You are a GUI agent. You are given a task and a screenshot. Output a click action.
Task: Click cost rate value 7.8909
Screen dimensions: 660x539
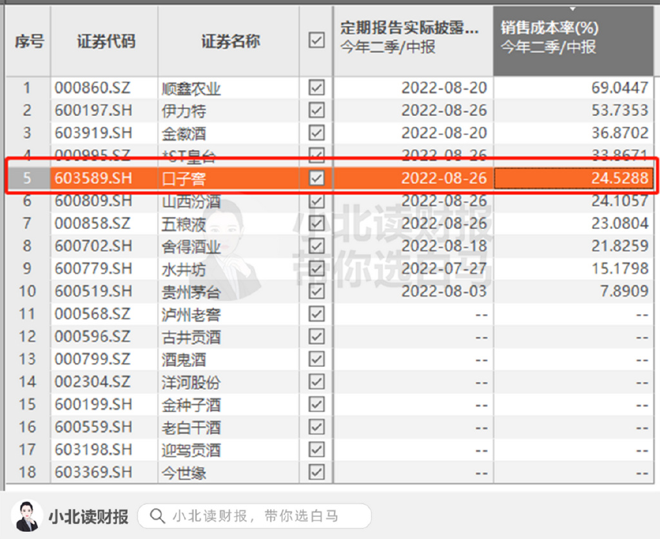624,291
